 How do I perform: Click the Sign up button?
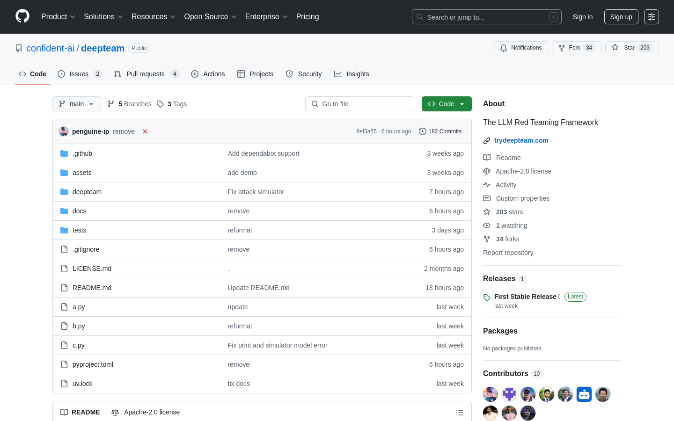(621, 17)
